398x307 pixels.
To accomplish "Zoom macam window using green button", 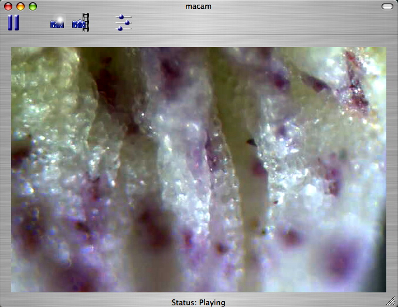I will [33, 6].
